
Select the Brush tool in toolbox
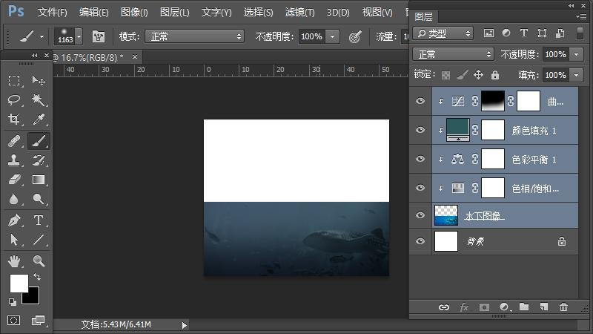[x=39, y=141]
